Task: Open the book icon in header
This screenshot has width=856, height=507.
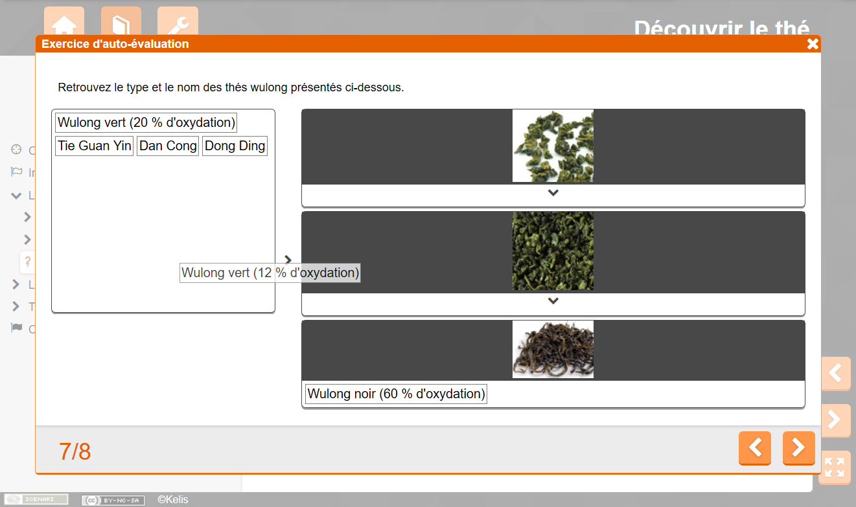Action: pyautogui.click(x=121, y=25)
